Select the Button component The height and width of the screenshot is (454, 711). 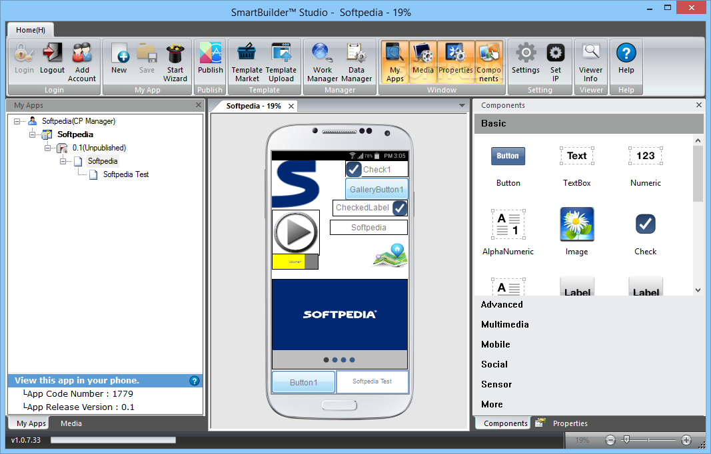pos(508,166)
